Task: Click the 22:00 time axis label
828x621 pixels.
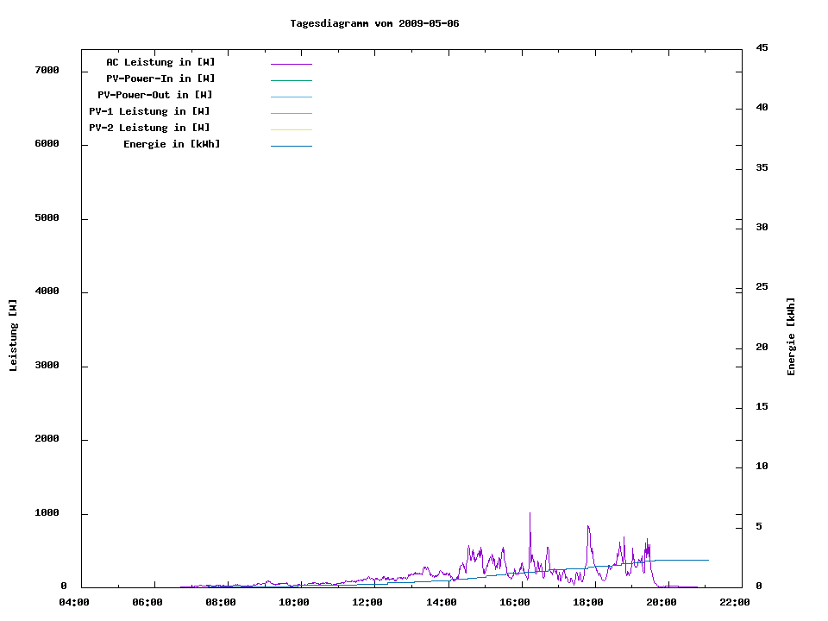Action: pos(735,602)
